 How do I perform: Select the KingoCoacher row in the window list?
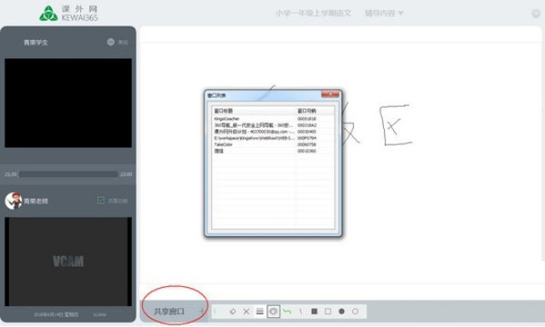[273, 118]
